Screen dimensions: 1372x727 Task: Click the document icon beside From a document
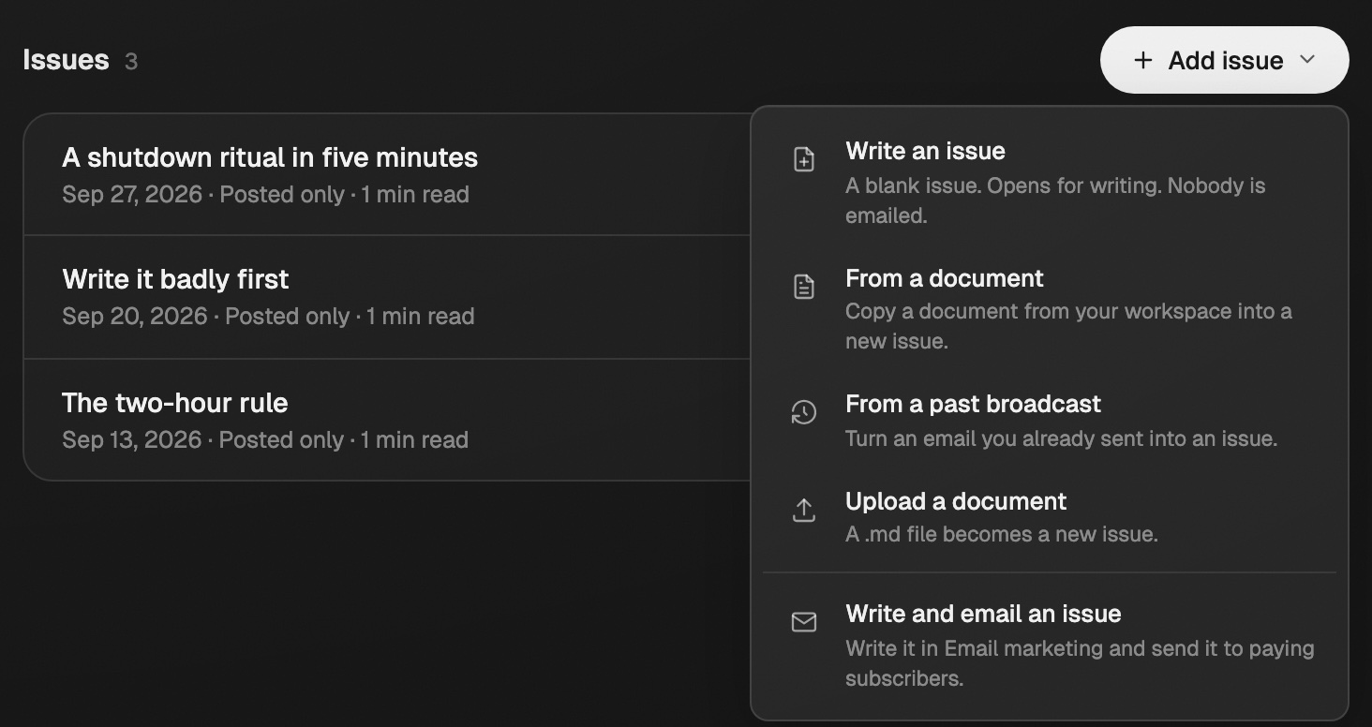[x=804, y=287]
